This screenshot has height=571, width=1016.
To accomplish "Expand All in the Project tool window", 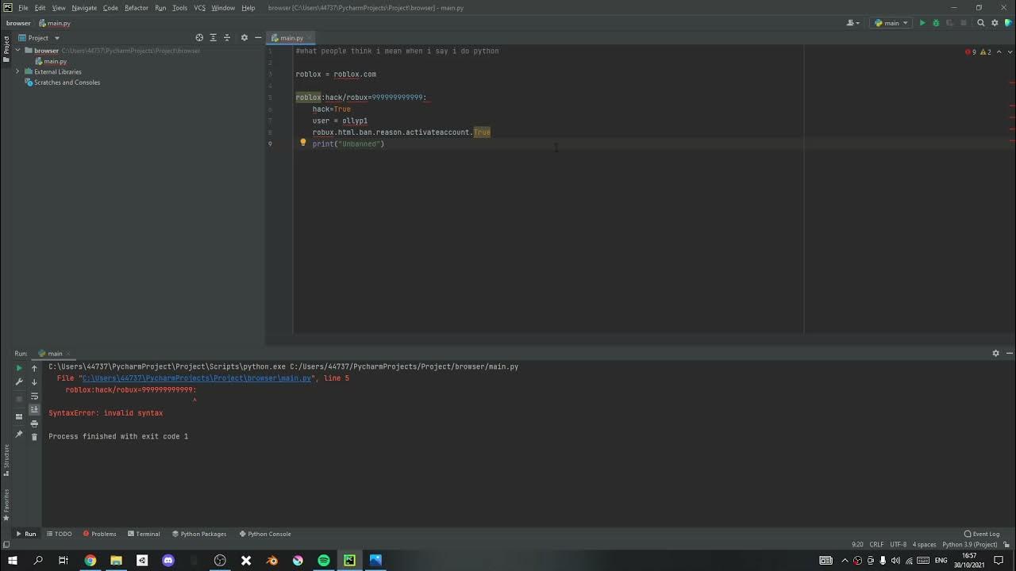I will 213,37.
